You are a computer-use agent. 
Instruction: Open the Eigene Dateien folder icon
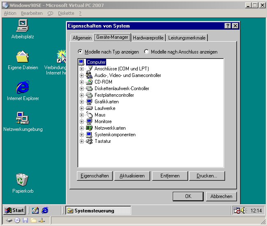(x=23, y=57)
